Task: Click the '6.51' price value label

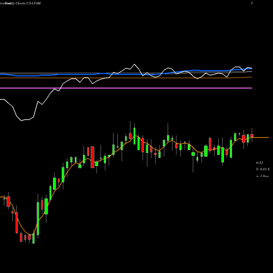Action: tap(259, 163)
